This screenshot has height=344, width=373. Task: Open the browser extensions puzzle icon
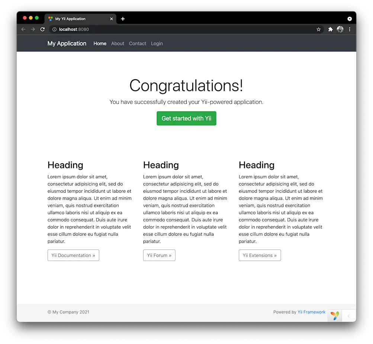pyautogui.click(x=330, y=29)
